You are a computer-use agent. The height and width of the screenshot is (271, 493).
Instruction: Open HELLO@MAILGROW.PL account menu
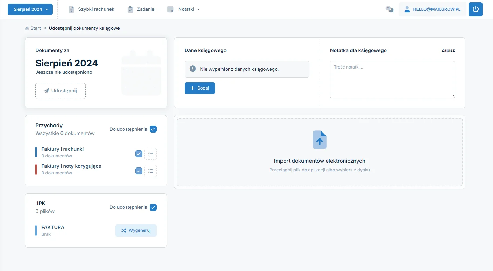(x=432, y=9)
